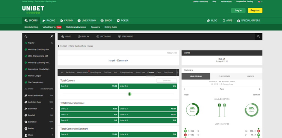Screen dimensions: 282x138
Task: Select the Asian Lines market tab
Action: point(140,73)
